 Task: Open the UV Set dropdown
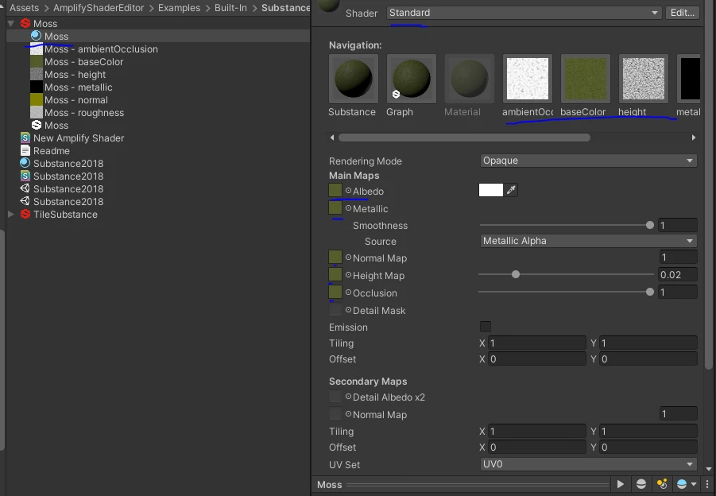588,464
